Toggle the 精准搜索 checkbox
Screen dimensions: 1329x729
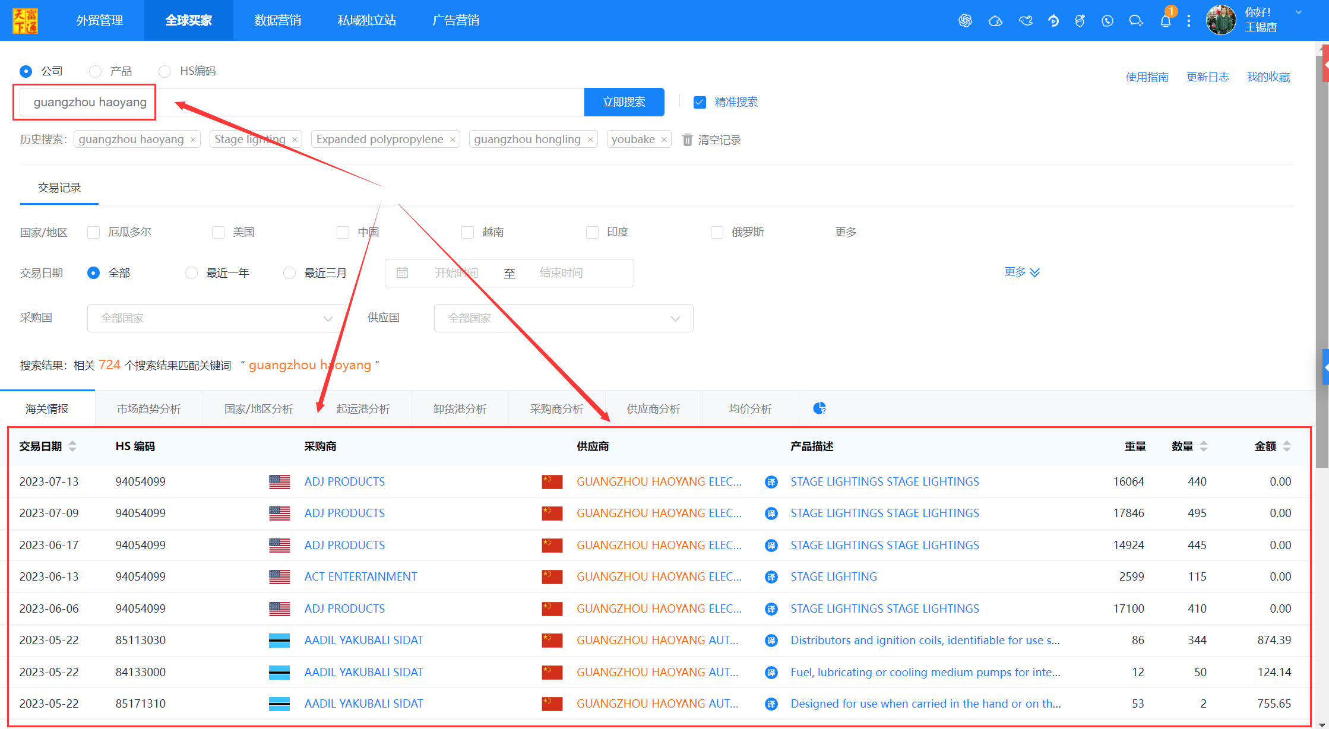pos(700,102)
